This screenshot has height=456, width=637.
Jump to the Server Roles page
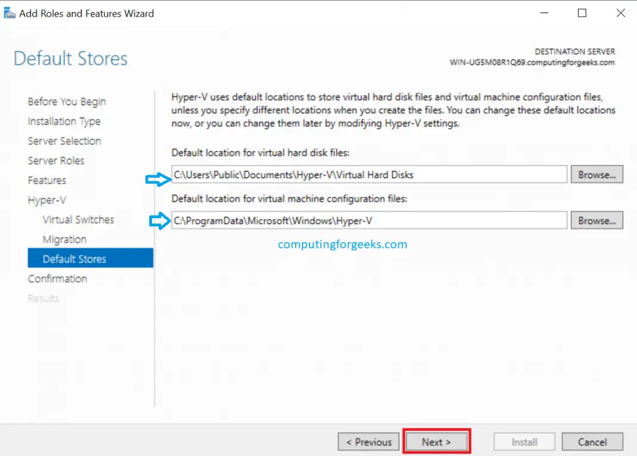click(56, 161)
